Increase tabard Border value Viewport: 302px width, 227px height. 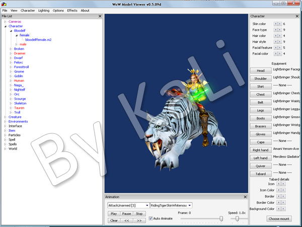point(283,196)
